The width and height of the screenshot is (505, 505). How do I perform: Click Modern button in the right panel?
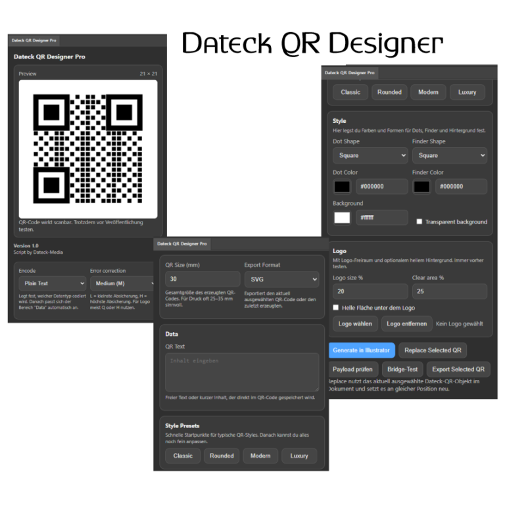tap(428, 92)
